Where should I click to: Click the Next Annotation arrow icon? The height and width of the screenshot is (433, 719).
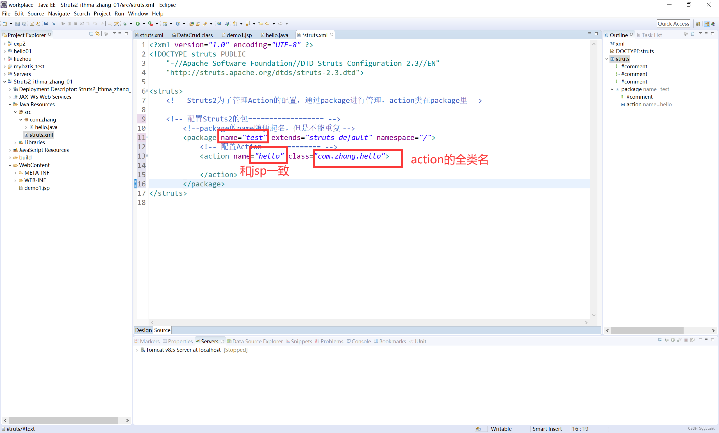(x=235, y=24)
